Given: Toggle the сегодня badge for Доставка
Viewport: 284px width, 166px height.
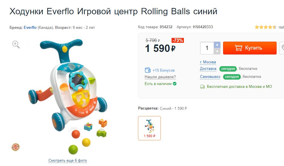Looking at the screenshot, I should pos(229,68).
